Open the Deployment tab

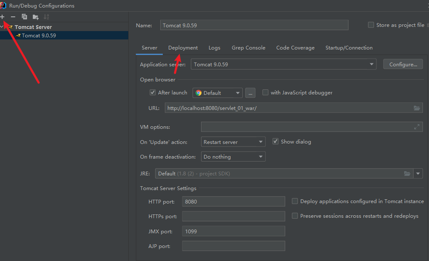[183, 48]
